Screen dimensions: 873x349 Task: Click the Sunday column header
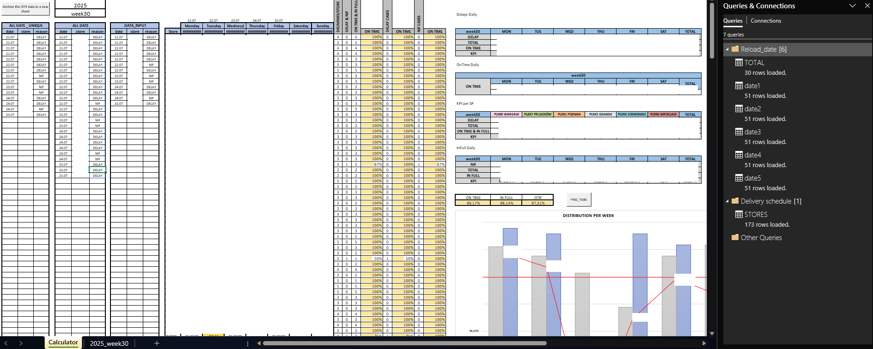(x=323, y=26)
